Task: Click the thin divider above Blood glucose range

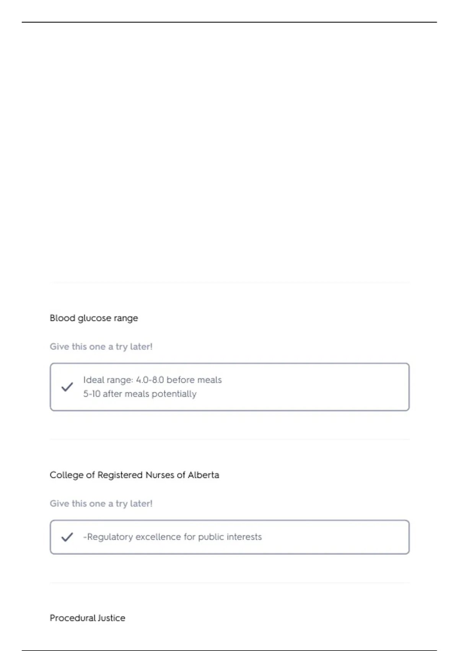Action: pyautogui.click(x=229, y=283)
